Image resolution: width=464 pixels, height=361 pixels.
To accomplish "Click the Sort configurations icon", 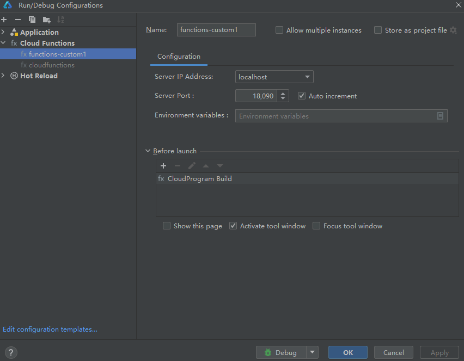I will click(x=60, y=20).
